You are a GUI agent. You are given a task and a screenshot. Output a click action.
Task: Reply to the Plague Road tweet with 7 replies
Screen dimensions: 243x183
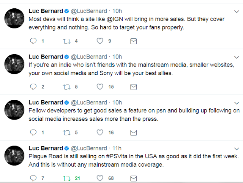tap(33, 178)
